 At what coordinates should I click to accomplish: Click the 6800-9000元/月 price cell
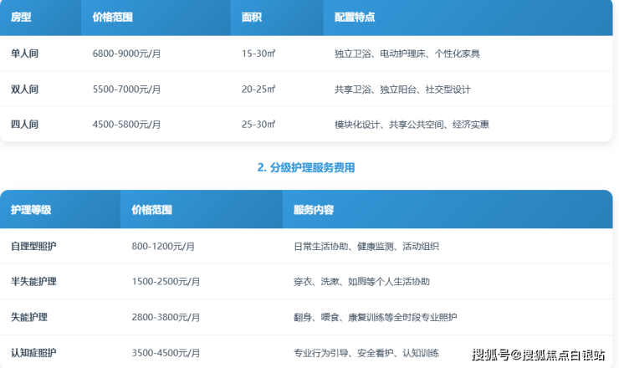[x=126, y=54]
